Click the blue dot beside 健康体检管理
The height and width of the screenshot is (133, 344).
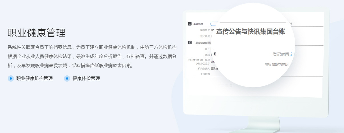[x=67, y=78]
